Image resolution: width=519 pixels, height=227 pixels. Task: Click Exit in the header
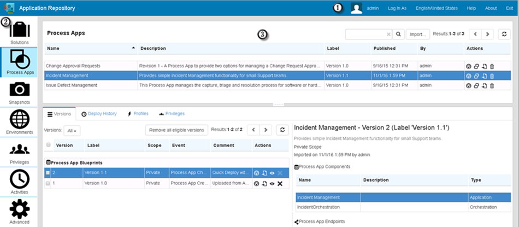point(509,8)
